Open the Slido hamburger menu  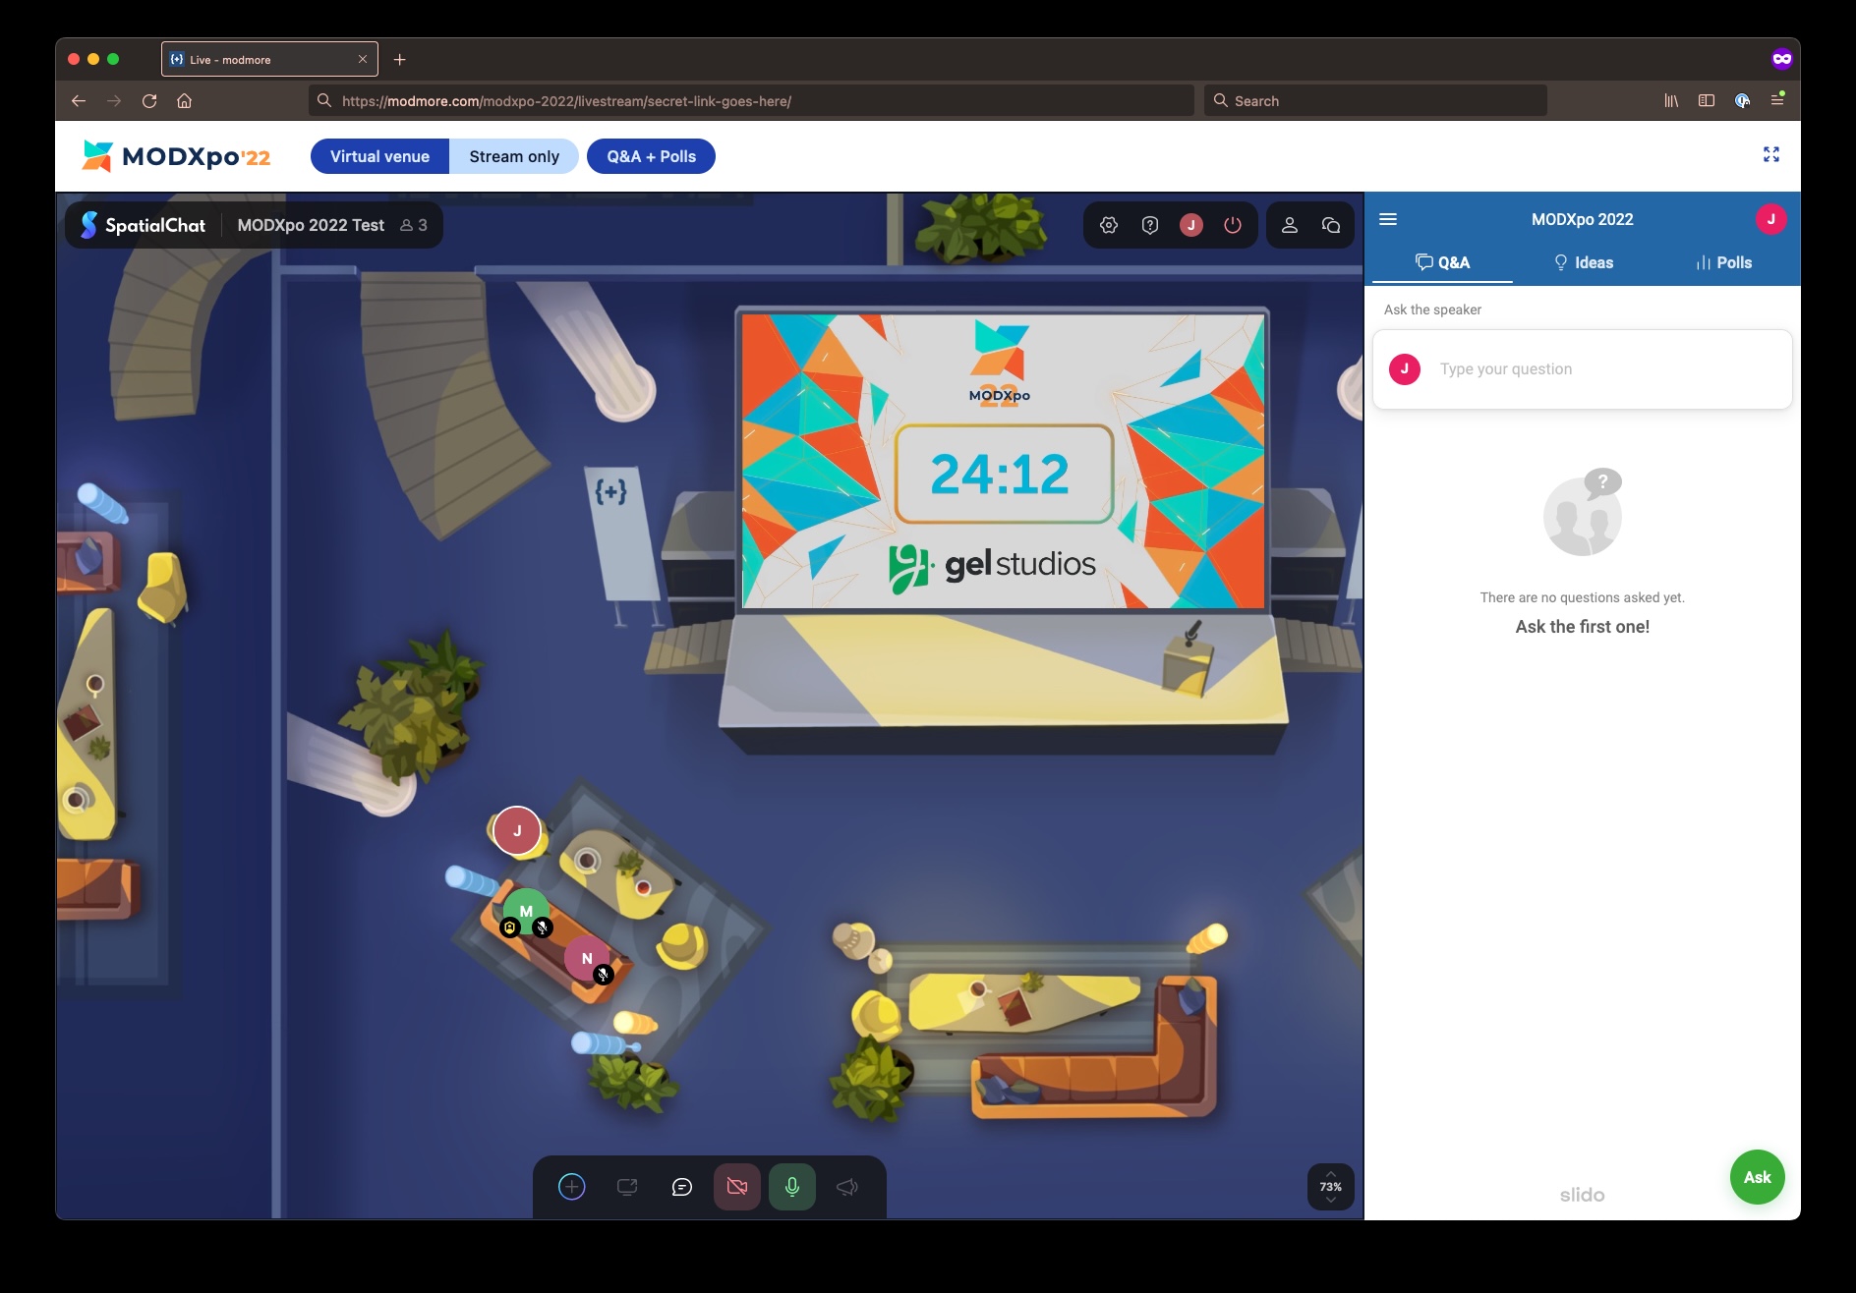pyautogui.click(x=1388, y=219)
